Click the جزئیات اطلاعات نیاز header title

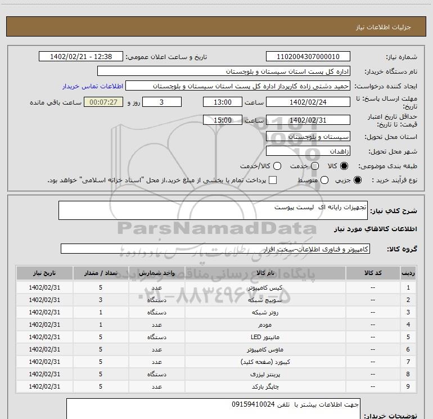[x=383, y=27]
